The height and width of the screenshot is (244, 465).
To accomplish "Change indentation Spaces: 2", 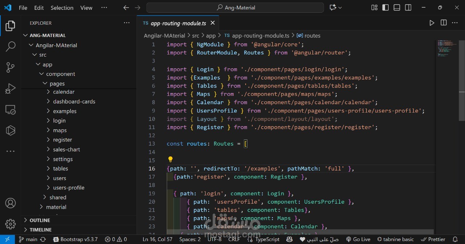I will click(190, 239).
